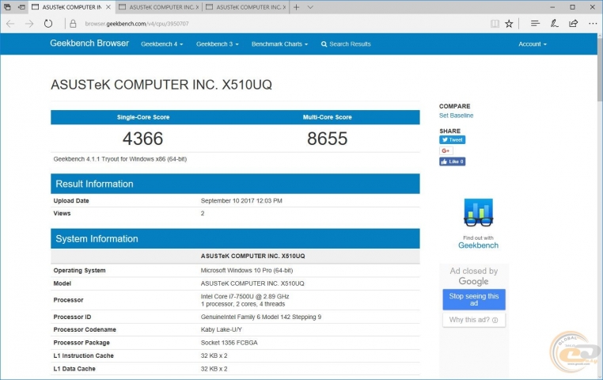Go back with the browser back arrow
Viewport: 603px width, 380px height.
coord(10,24)
